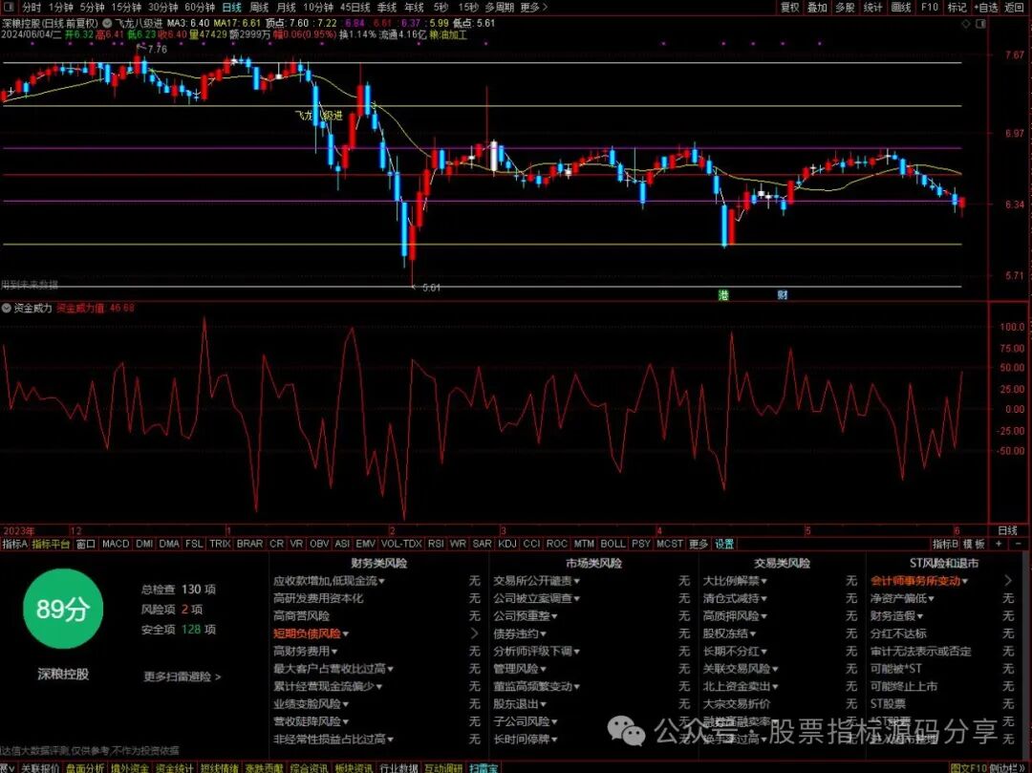1032x773 pixels.
Task: Click the panel layout icon beside the diamond
Action: point(980,24)
